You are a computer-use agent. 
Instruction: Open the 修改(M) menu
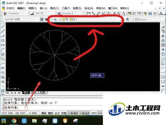click(101, 8)
